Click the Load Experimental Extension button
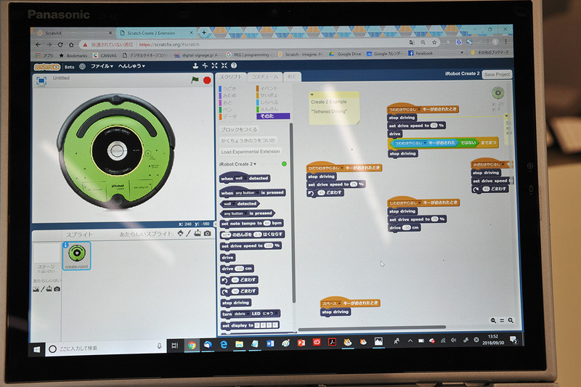581x387 pixels. coord(250,152)
